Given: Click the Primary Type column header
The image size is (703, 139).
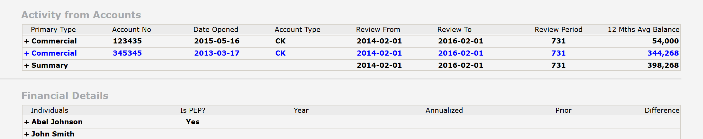Looking at the screenshot, I should click(53, 29).
